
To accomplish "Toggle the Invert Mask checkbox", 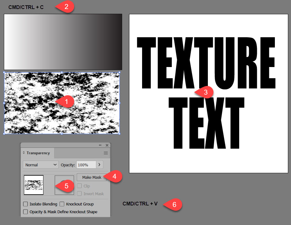I will point(79,194).
